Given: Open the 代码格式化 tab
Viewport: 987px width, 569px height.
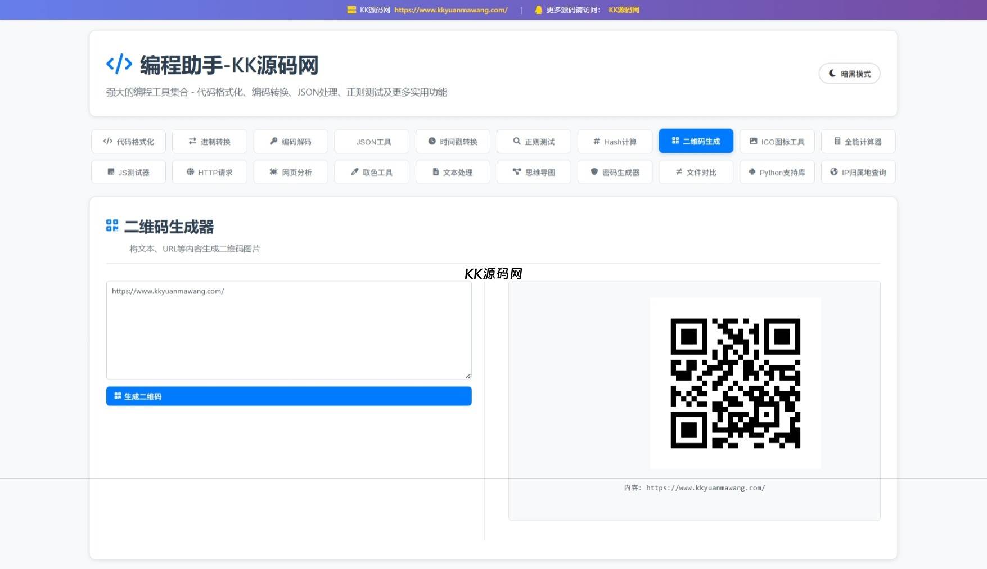Looking at the screenshot, I should coord(128,141).
